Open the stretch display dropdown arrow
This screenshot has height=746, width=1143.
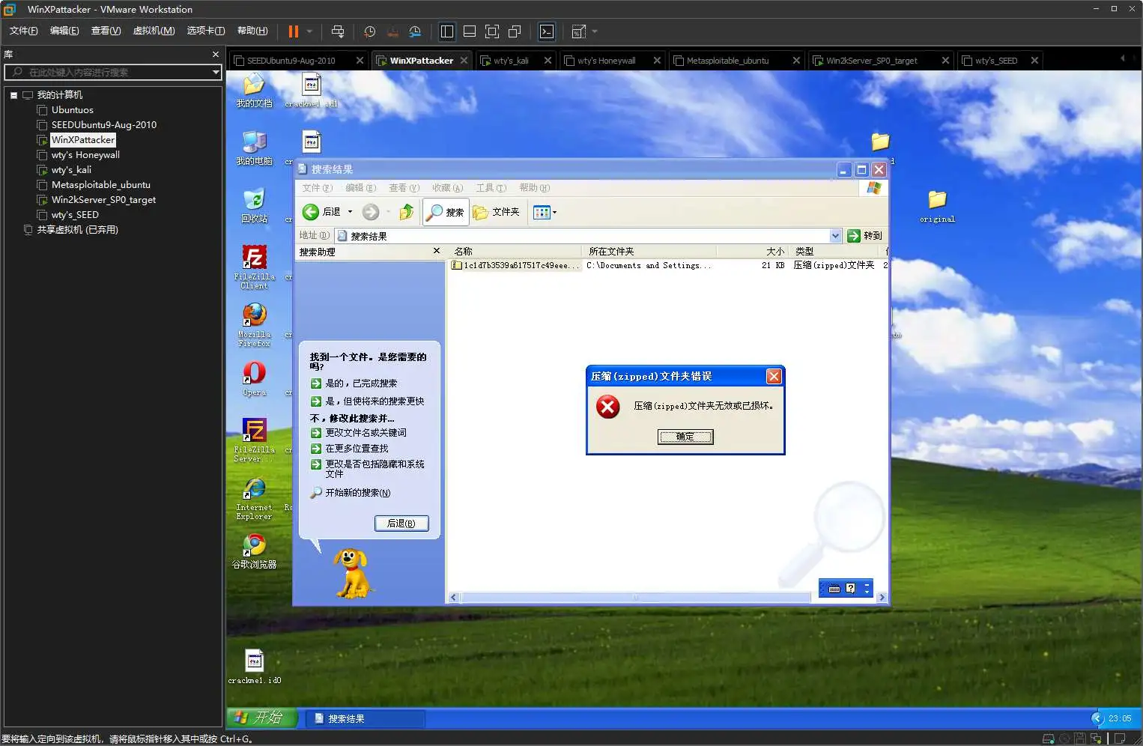[x=595, y=31]
